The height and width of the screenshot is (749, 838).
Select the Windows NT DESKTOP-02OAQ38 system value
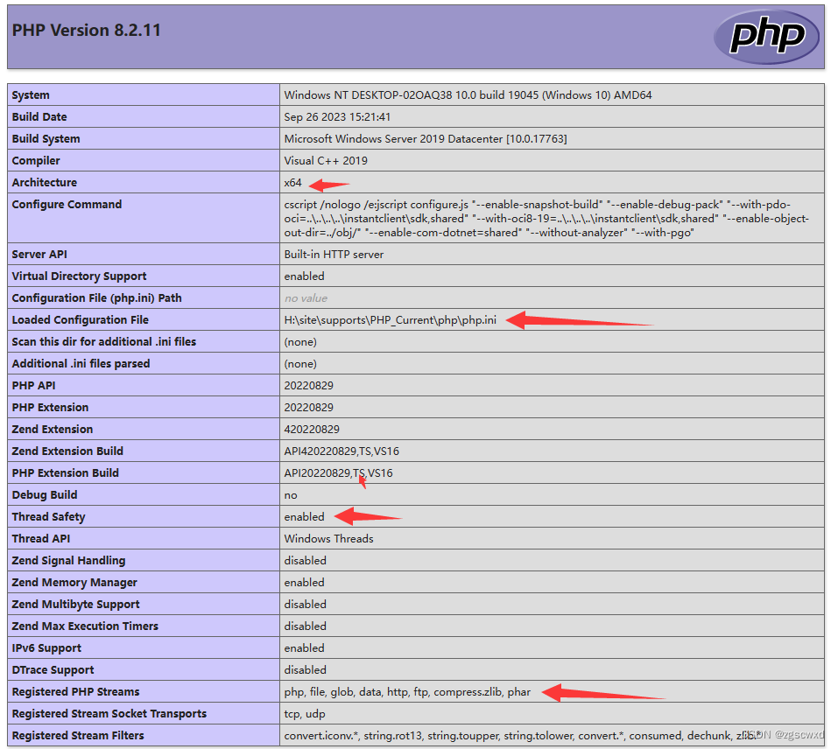(x=468, y=95)
